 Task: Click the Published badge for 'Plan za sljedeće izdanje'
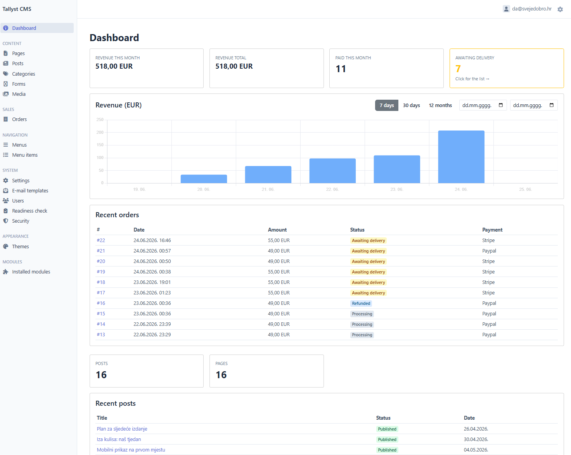click(x=387, y=429)
